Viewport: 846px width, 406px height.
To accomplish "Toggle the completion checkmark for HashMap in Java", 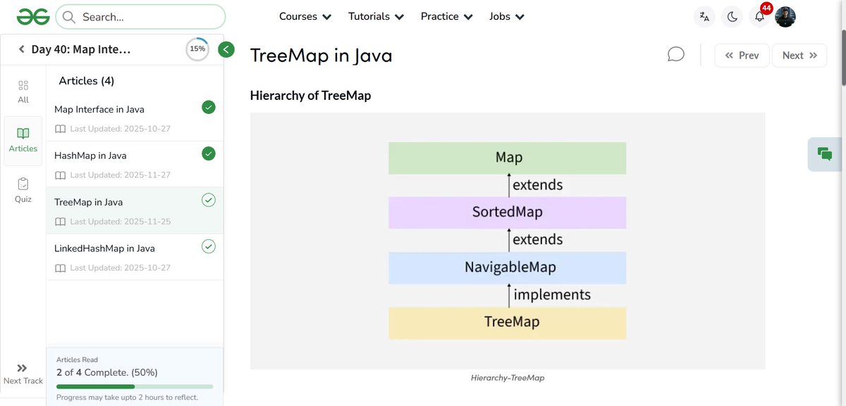I will pos(208,153).
